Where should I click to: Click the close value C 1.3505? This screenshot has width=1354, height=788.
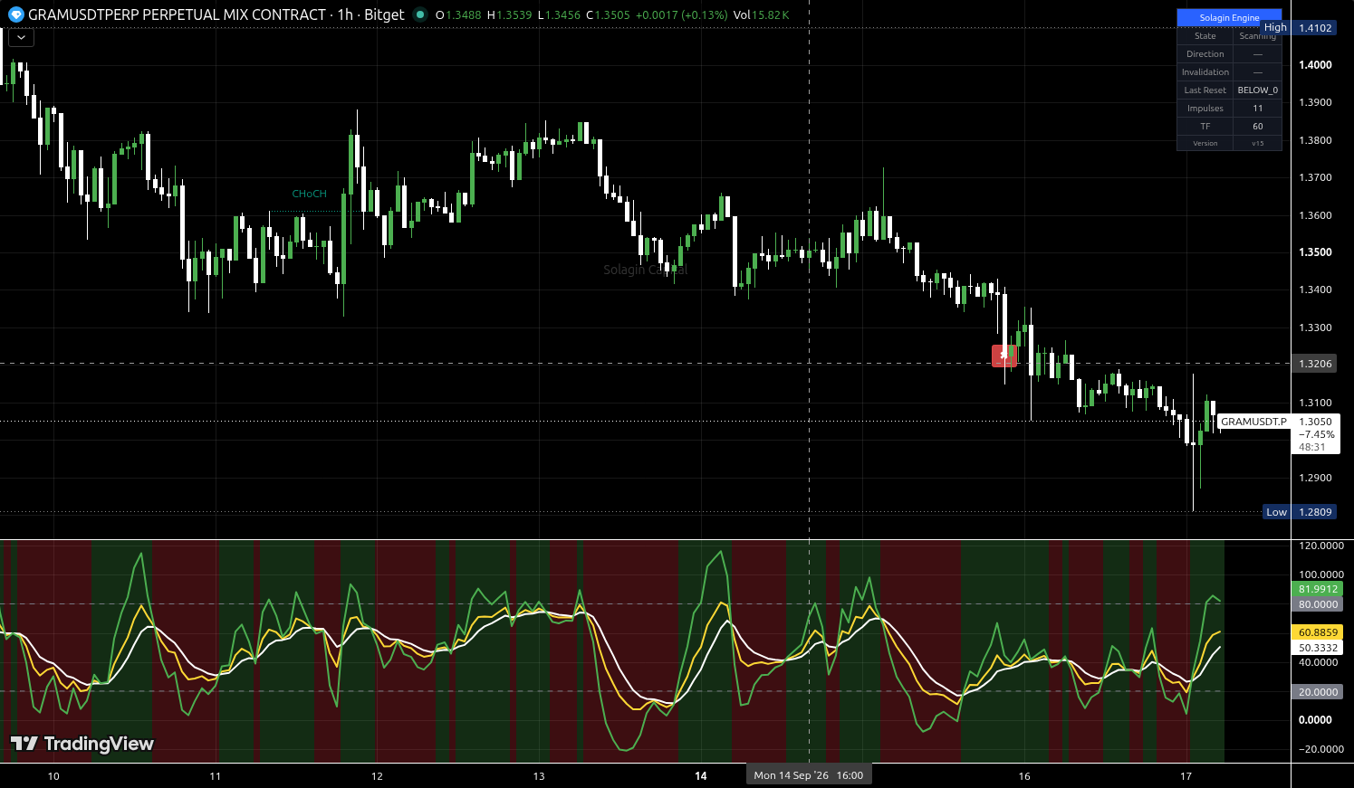coord(607,15)
